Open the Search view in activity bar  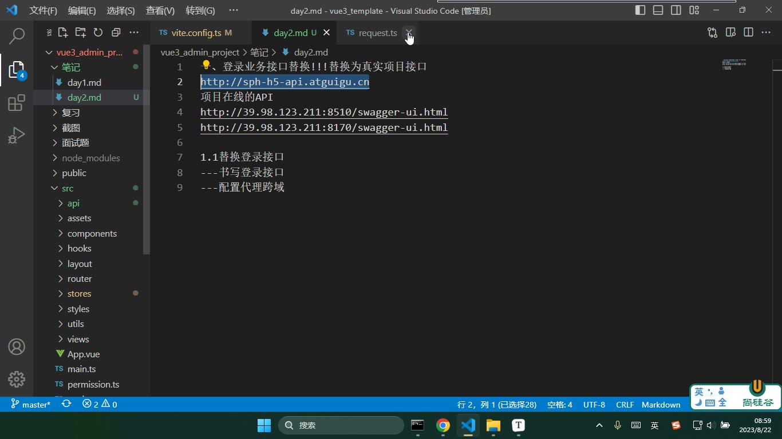(17, 36)
